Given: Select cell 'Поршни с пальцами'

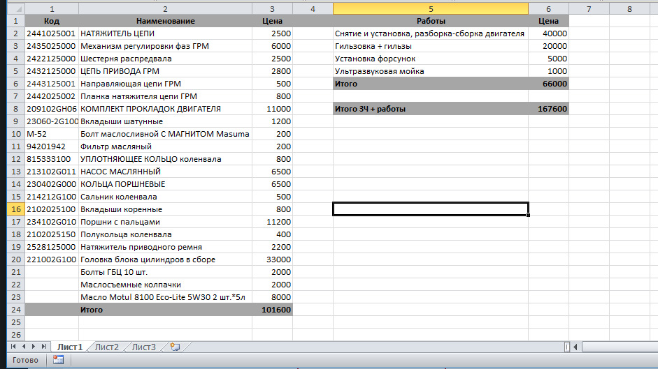Looking at the screenshot, I should pyautogui.click(x=165, y=222).
